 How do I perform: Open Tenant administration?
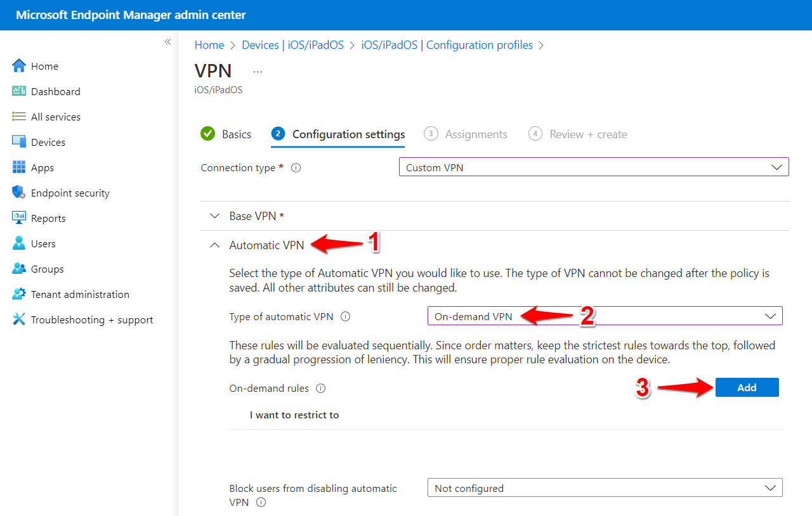[18, 294]
